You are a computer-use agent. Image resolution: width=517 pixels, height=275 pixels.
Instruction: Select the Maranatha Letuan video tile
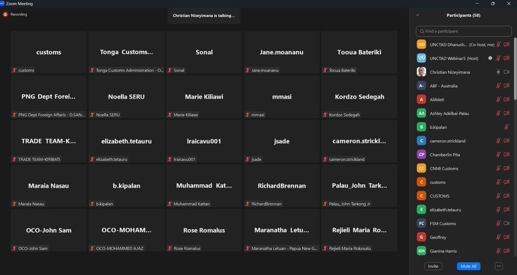pyautogui.click(x=282, y=230)
